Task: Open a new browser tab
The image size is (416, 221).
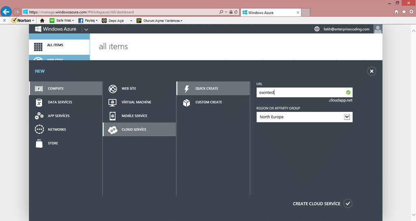Action: coord(305,13)
